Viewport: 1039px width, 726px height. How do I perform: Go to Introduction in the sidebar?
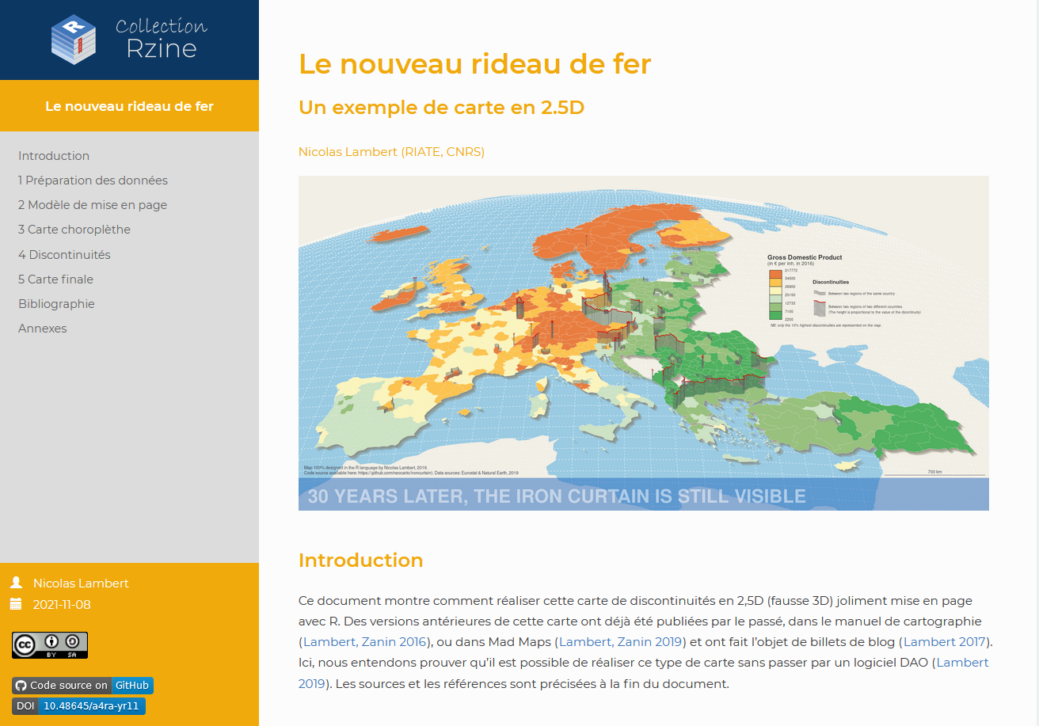coord(54,156)
